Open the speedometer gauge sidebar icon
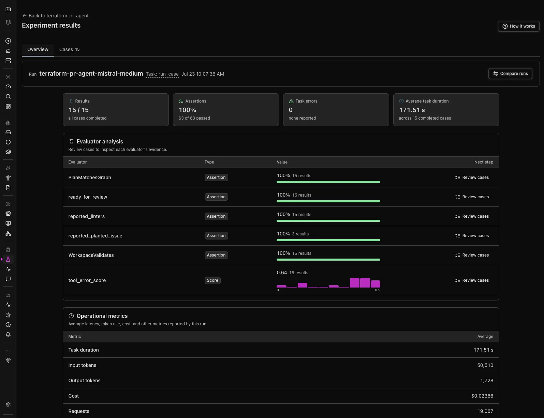 point(8,87)
